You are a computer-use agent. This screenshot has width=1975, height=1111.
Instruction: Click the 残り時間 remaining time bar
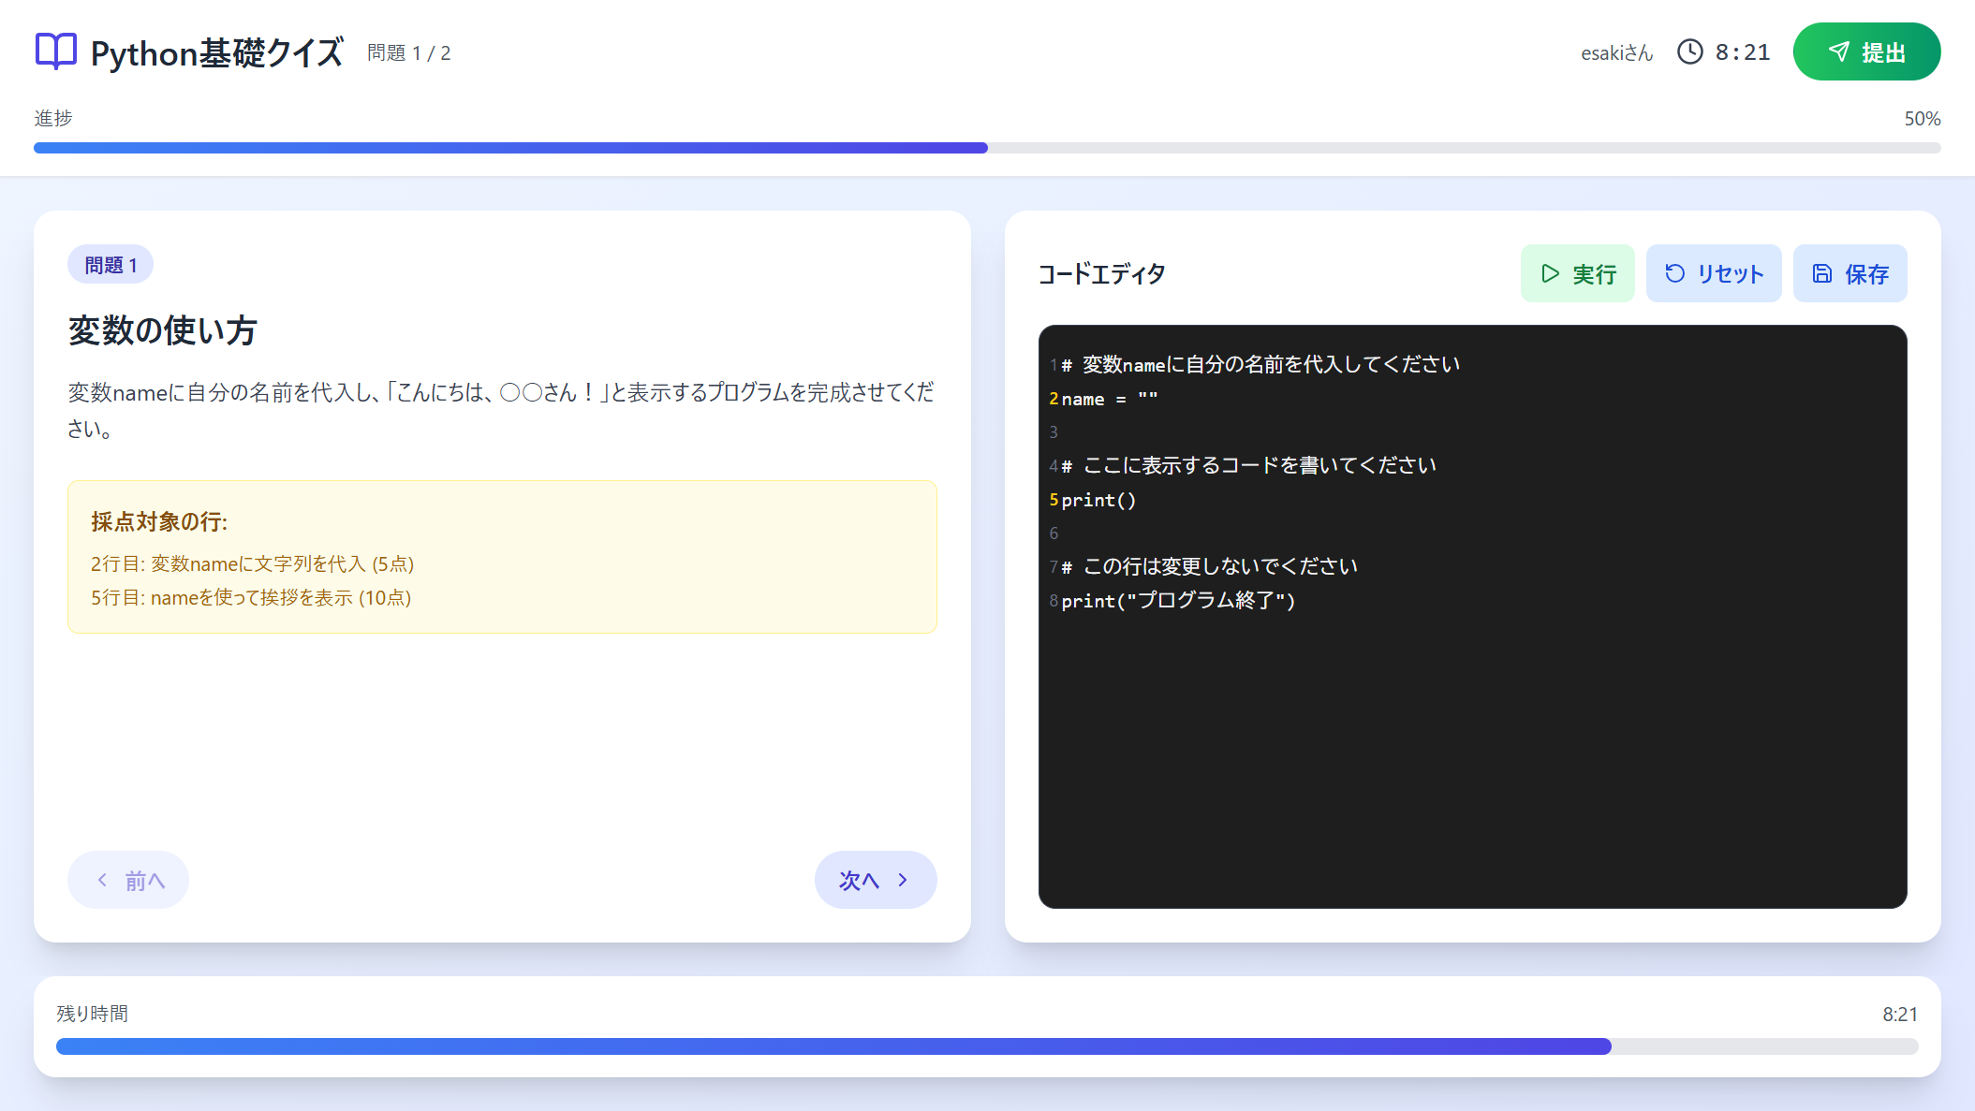click(987, 1045)
